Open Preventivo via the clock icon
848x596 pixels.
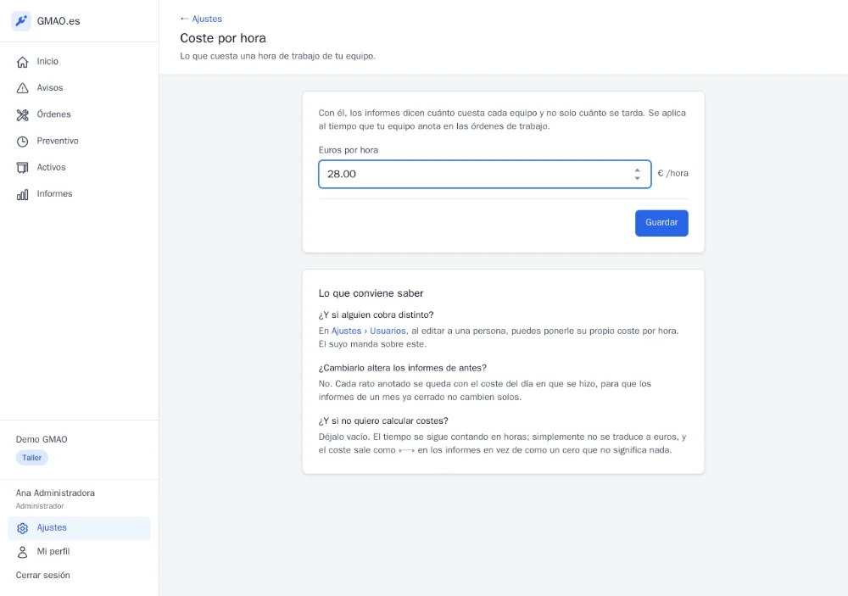(x=22, y=141)
